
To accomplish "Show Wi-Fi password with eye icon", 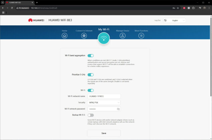I will click(118, 109).
